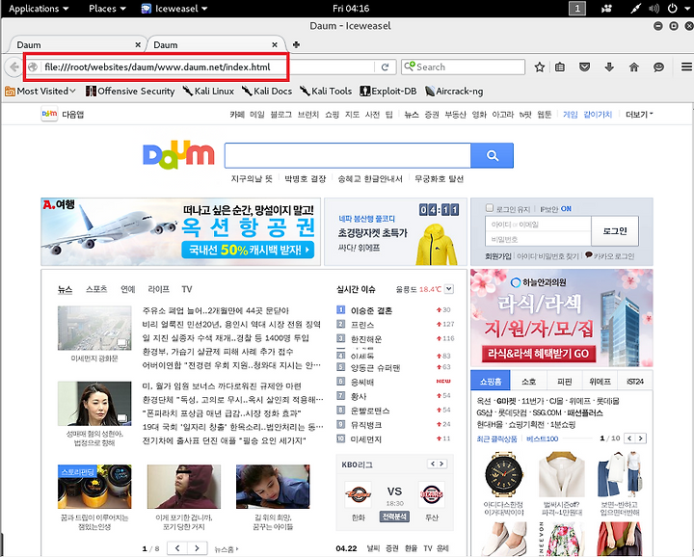Close the second Daum tab
The image size is (694, 557).
pos(275,44)
